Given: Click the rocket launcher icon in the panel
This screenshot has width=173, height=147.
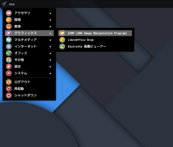Looking at the screenshot, I should pyautogui.click(x=4, y=4).
